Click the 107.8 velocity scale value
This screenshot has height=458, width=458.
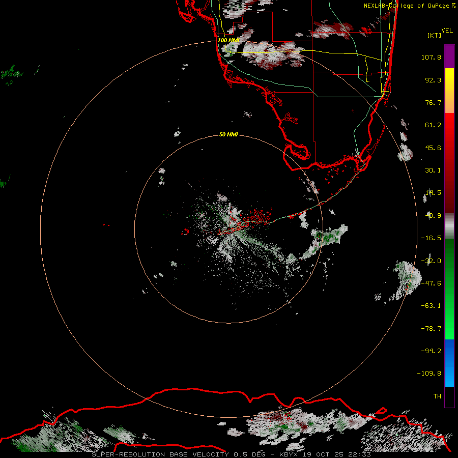431,57
